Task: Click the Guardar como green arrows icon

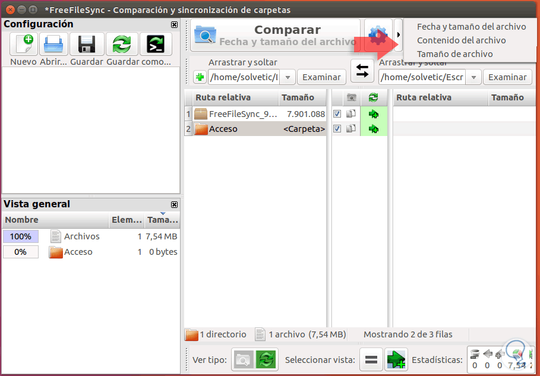Action: tap(122, 44)
